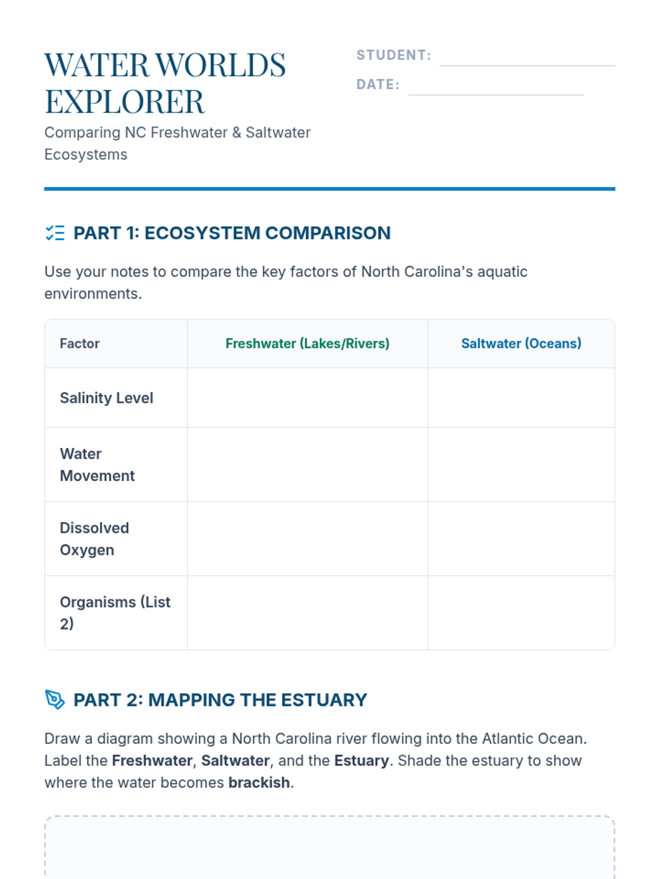The image size is (659, 879).
Task: Click the pen tool icon beside Part 2
Action: pyautogui.click(x=55, y=699)
